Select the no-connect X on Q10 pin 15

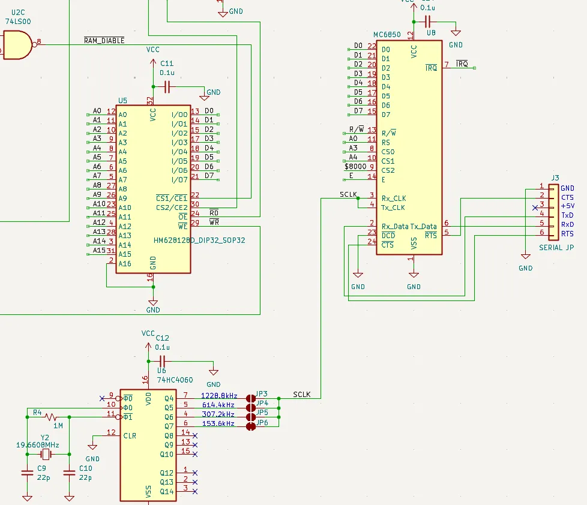tap(195, 454)
